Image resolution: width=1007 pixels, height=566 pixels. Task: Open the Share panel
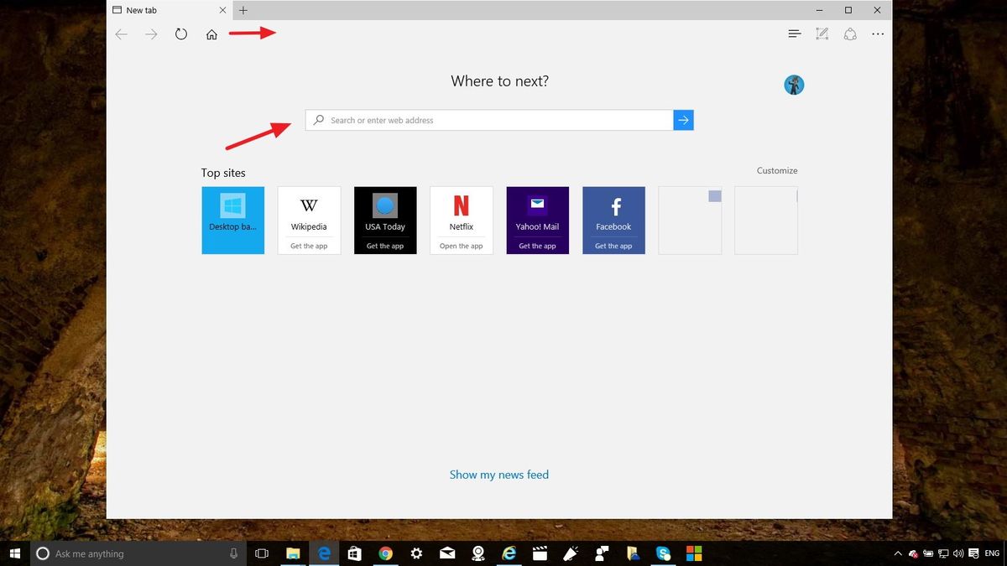850,34
